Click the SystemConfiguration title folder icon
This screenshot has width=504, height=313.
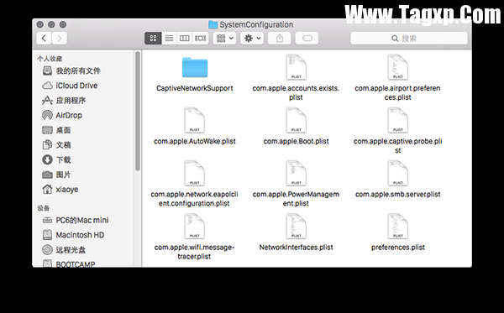point(213,24)
